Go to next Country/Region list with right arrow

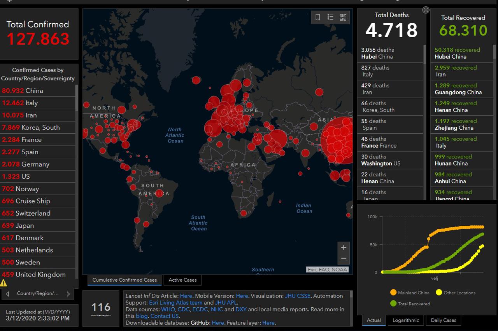coord(68,294)
